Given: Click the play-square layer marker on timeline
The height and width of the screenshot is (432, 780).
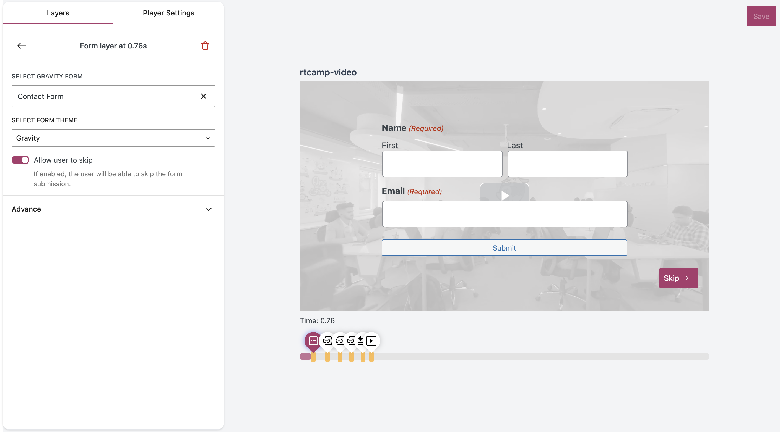Looking at the screenshot, I should coord(371,341).
